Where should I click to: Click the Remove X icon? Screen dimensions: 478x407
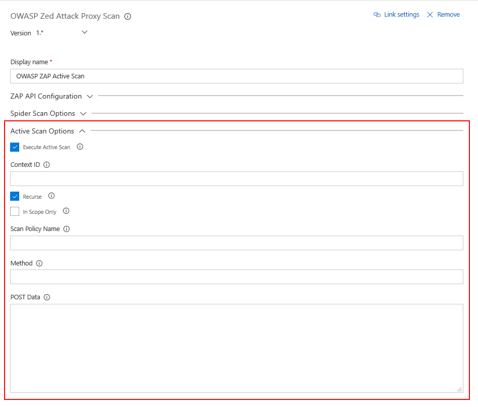[430, 15]
